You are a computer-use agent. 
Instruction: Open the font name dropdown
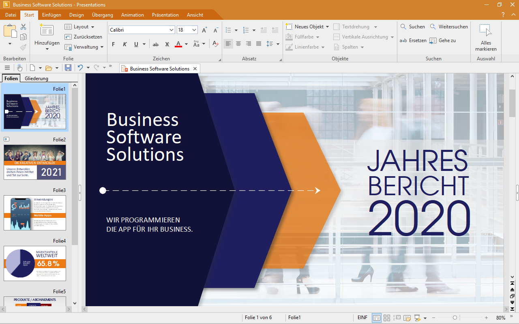pos(172,30)
